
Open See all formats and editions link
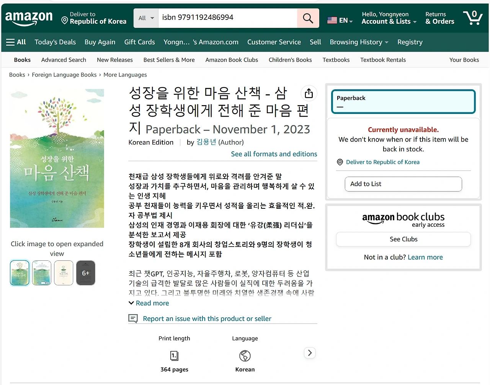click(x=274, y=154)
